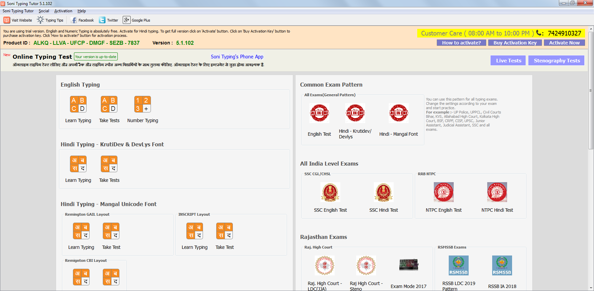Open Facebook link in toolbar

click(83, 20)
